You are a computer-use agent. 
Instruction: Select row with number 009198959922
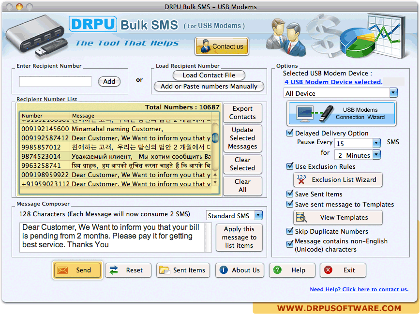pos(116,175)
